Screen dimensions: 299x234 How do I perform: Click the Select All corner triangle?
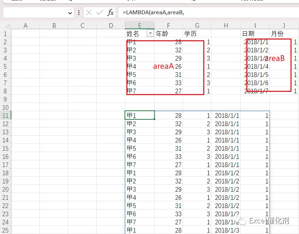pyautogui.click(x=7, y=25)
